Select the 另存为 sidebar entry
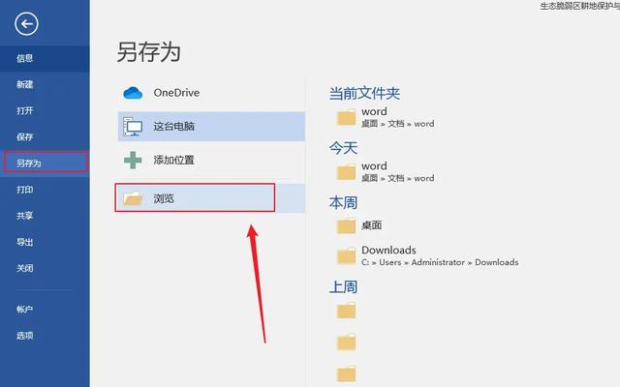The width and height of the screenshot is (620, 387). (x=46, y=163)
